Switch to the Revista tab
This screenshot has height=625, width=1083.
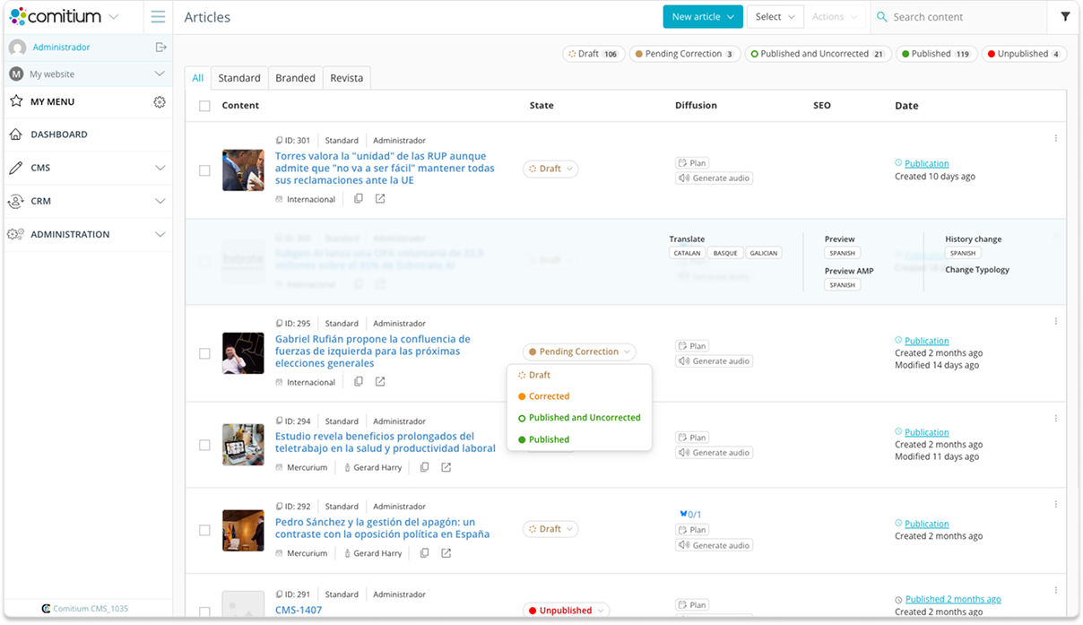pos(347,78)
